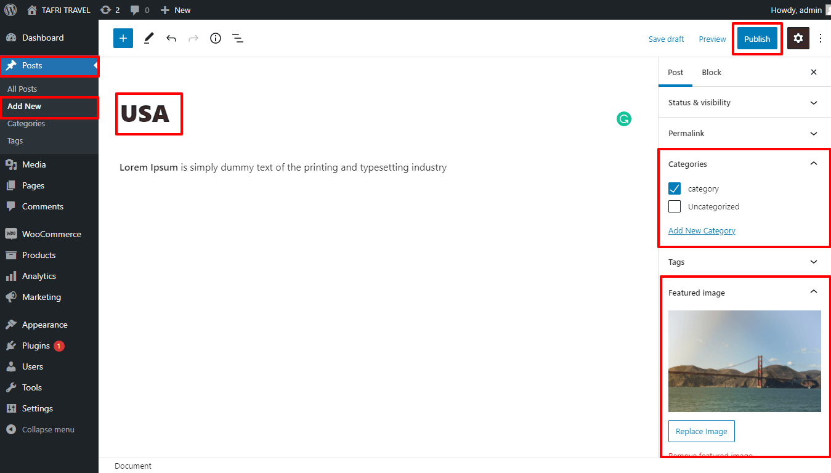The image size is (831, 473).
Task: Collapse the Categories panel
Action: tap(813, 163)
